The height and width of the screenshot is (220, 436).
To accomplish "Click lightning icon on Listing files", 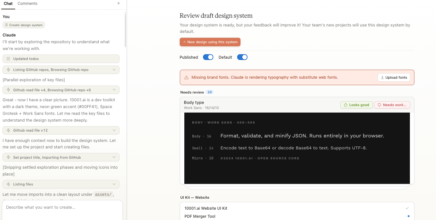I will pyautogui.click(x=8, y=184).
